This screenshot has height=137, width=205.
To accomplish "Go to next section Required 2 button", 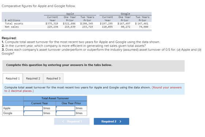I will (x=111, y=121).
